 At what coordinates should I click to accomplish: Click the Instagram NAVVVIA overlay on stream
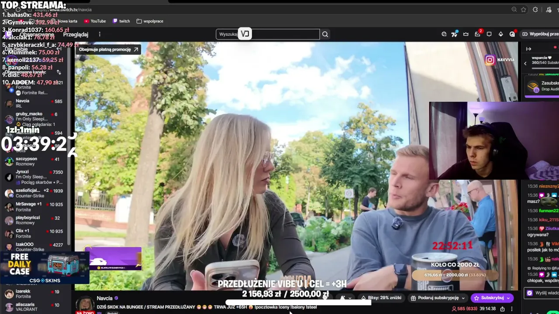pos(500,60)
